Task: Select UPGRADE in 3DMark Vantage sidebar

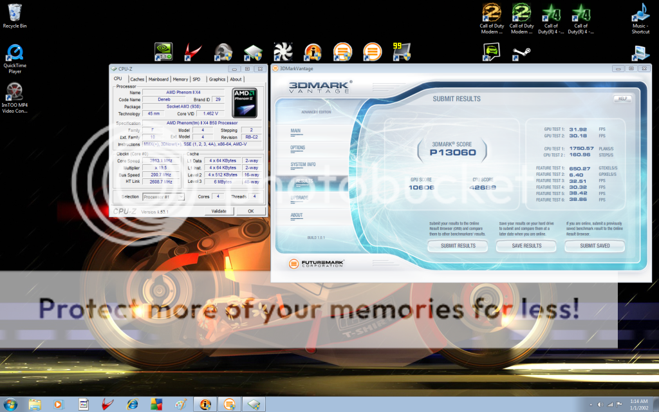Action: [x=299, y=198]
